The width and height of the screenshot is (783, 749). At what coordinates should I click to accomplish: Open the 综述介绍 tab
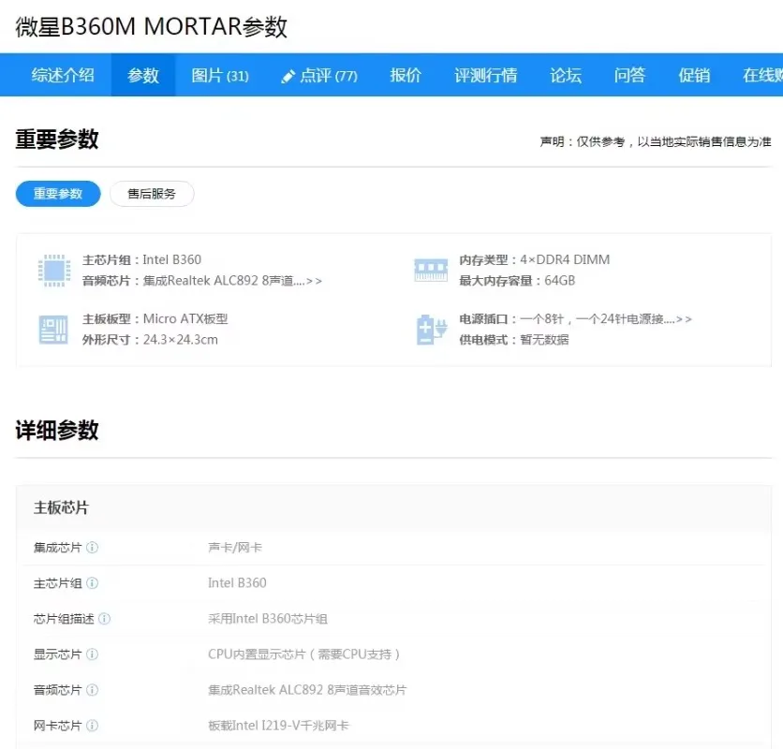[x=63, y=76]
